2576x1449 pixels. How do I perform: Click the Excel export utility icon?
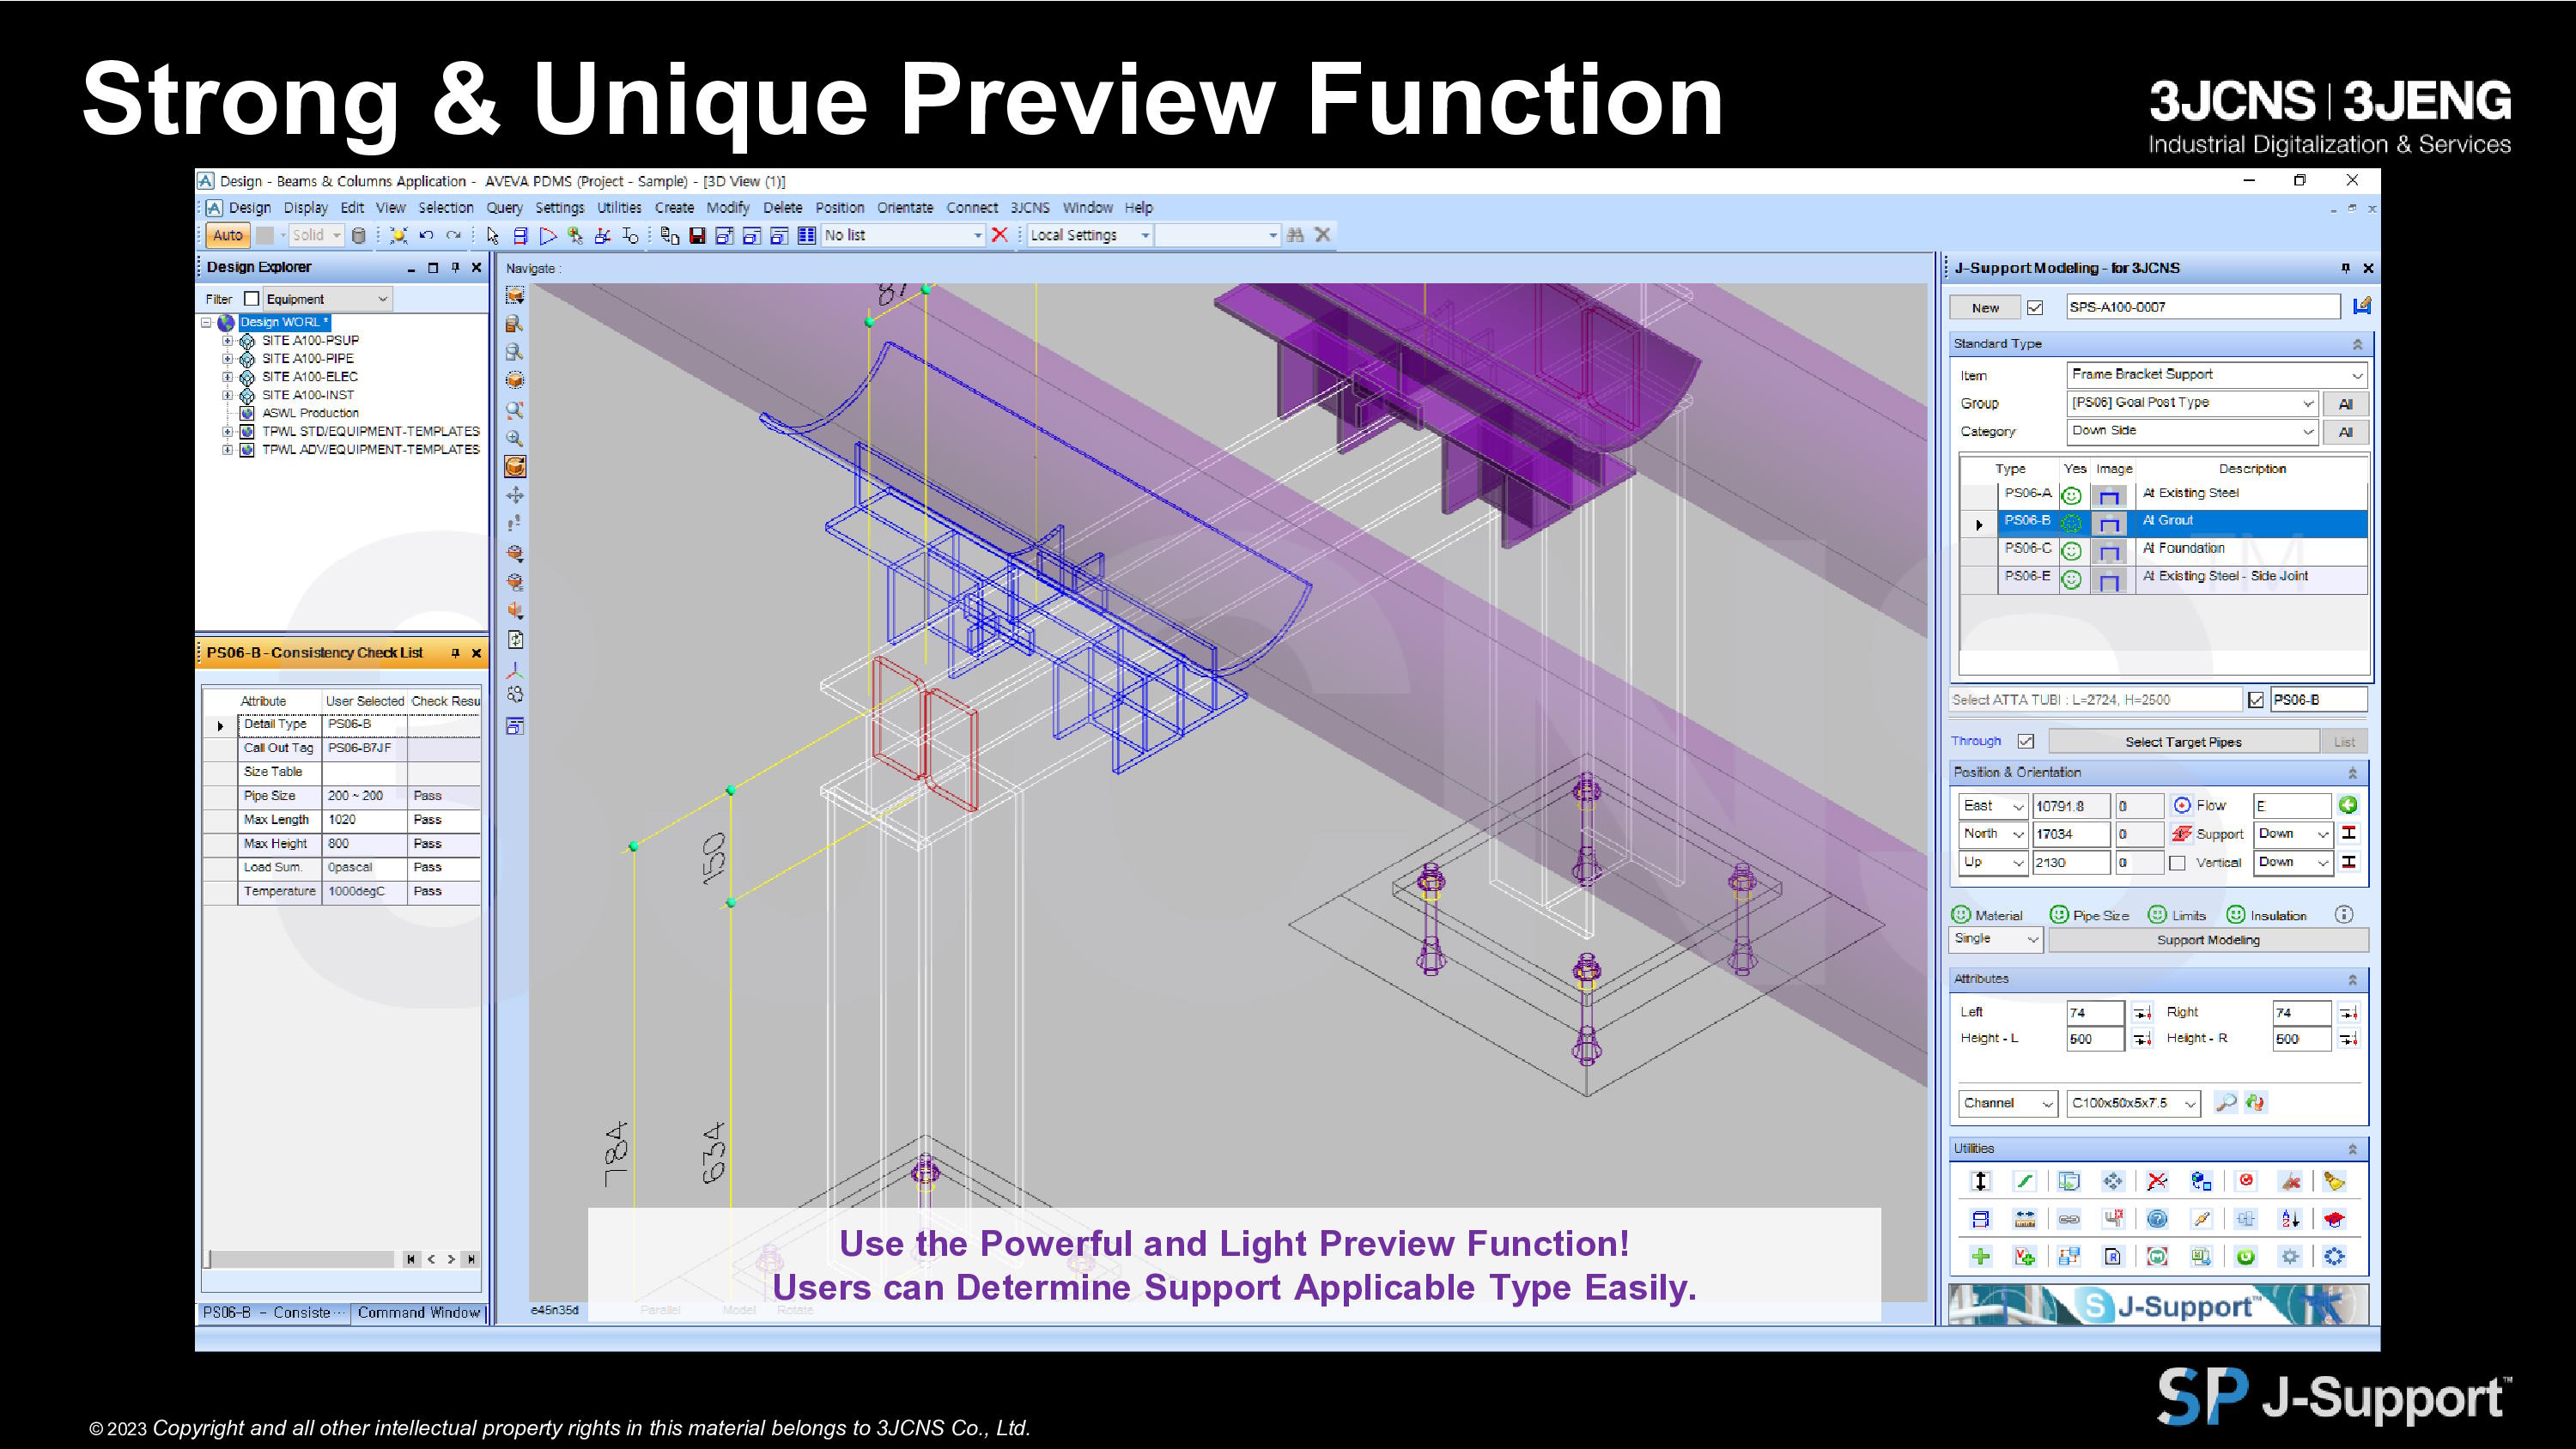[2201, 1257]
